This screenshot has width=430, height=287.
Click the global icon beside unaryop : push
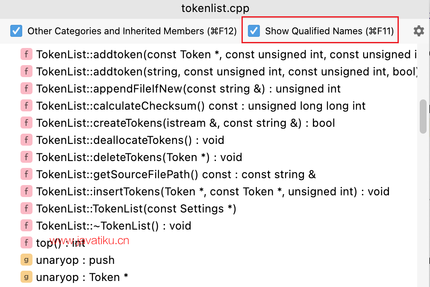coord(27,260)
